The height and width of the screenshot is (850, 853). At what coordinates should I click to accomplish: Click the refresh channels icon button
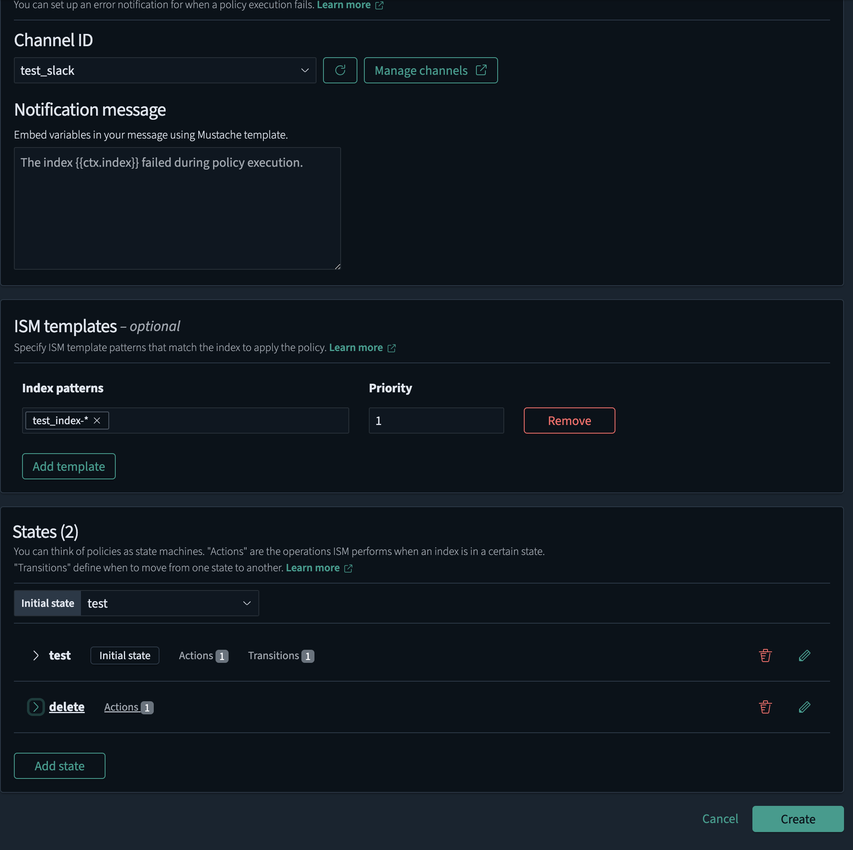[339, 70]
